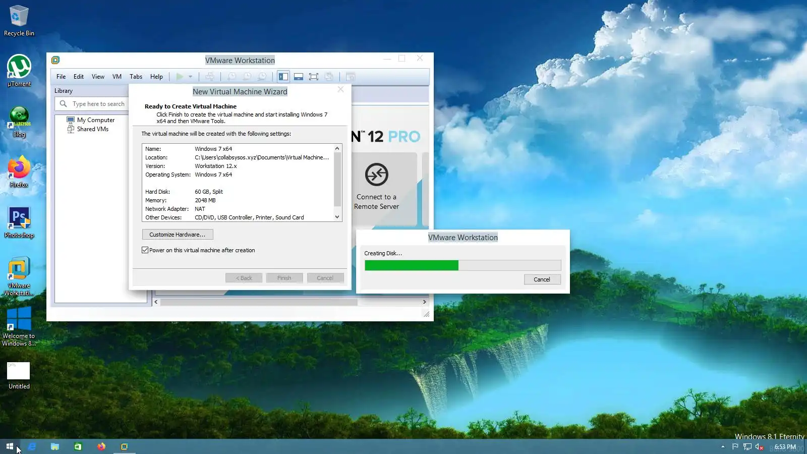Click the Full Screen mode toolbar icon
Image resolution: width=807 pixels, height=454 pixels.
tap(314, 77)
